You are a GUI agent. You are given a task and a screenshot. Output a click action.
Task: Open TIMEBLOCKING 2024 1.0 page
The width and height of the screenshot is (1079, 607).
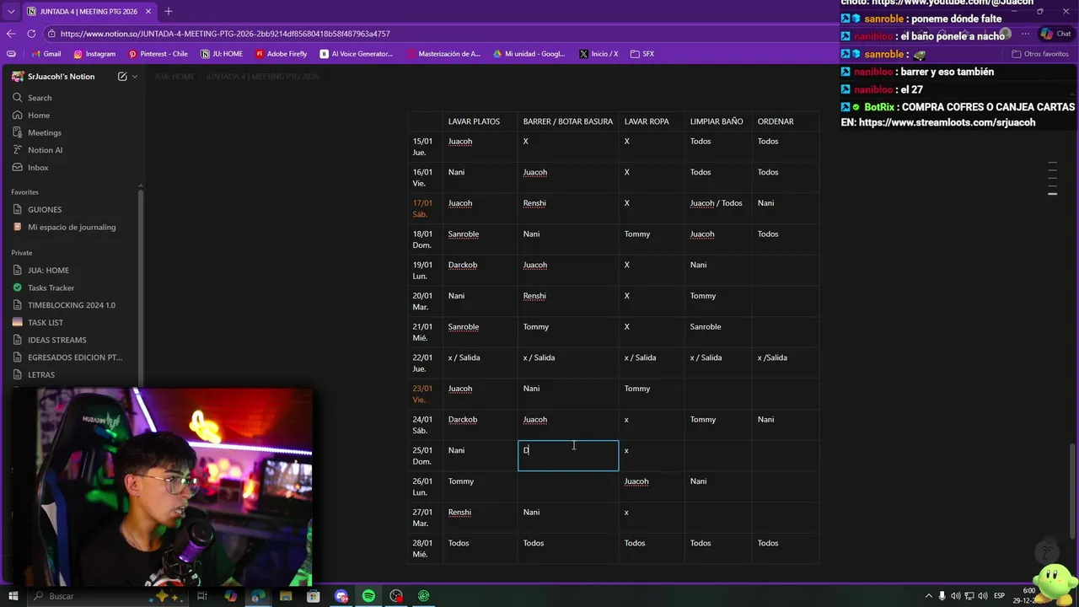point(73,305)
